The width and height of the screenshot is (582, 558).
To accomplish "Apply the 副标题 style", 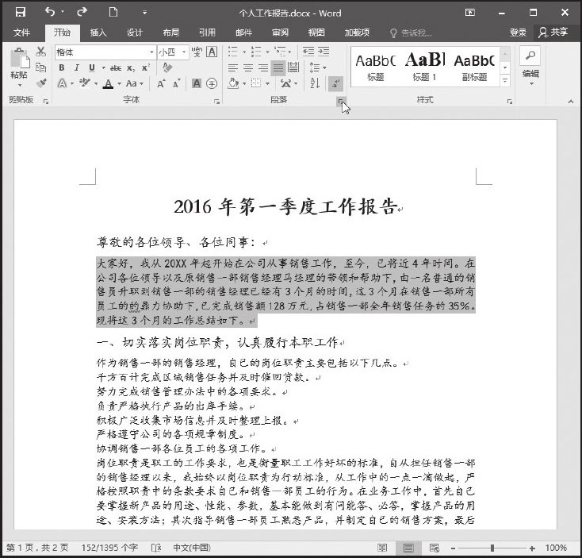I will 474,67.
